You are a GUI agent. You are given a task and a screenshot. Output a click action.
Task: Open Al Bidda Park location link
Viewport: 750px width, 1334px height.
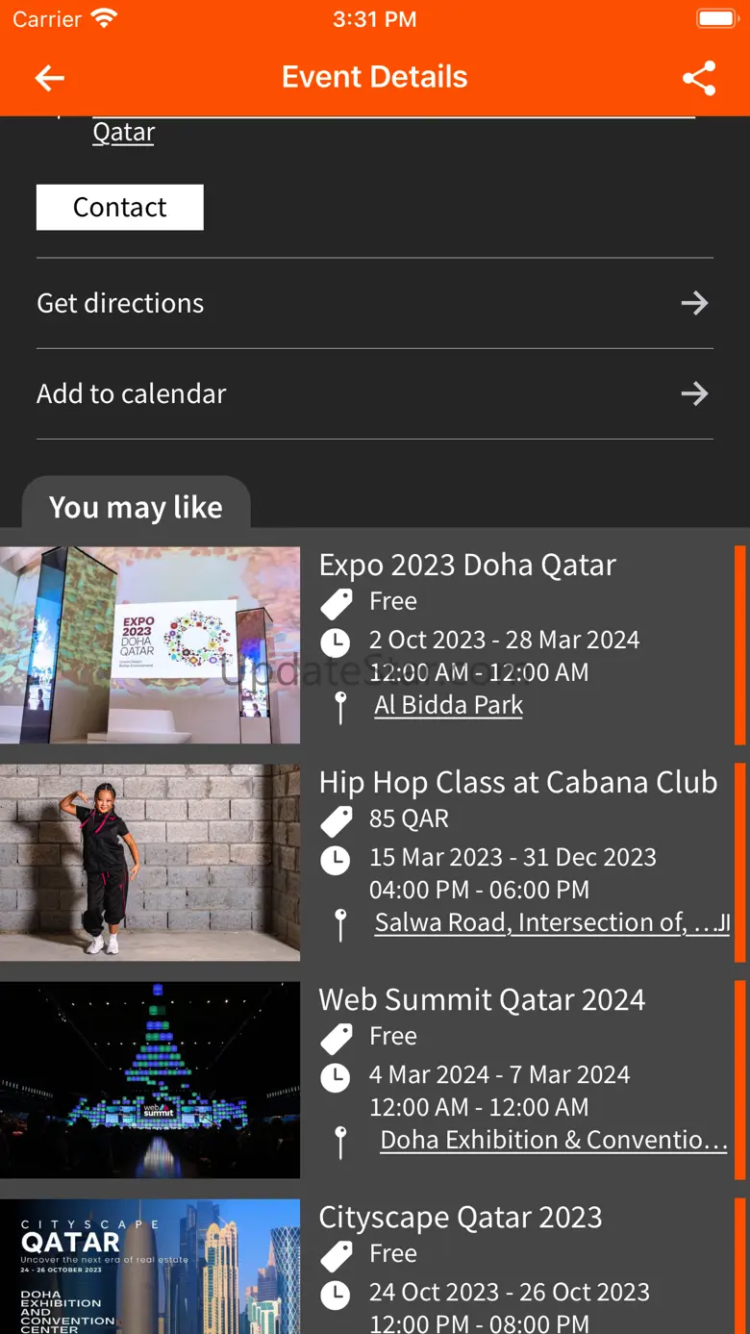click(449, 705)
